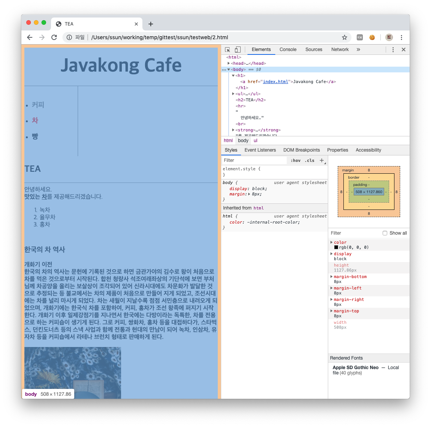Expand the head element node

click(229, 63)
